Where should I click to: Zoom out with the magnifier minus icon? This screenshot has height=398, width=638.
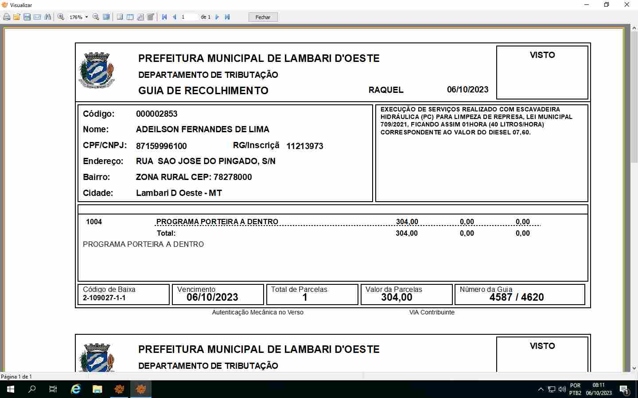coord(96,17)
